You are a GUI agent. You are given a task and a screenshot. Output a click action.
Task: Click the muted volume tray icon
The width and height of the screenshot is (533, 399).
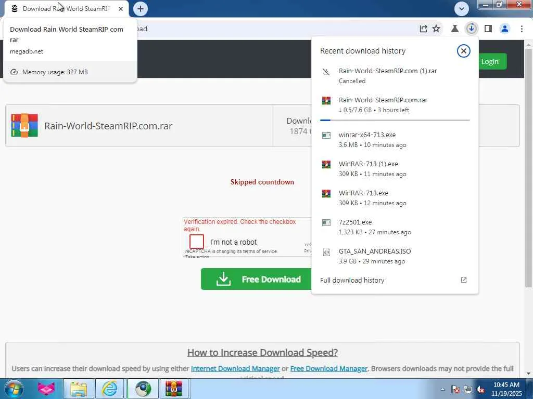pyautogui.click(x=480, y=390)
